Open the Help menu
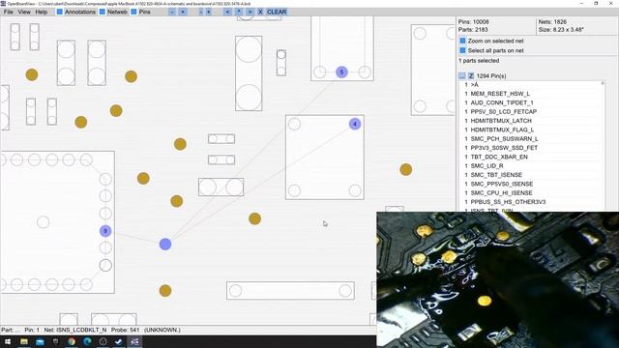This screenshot has width=619, height=348. [x=42, y=12]
